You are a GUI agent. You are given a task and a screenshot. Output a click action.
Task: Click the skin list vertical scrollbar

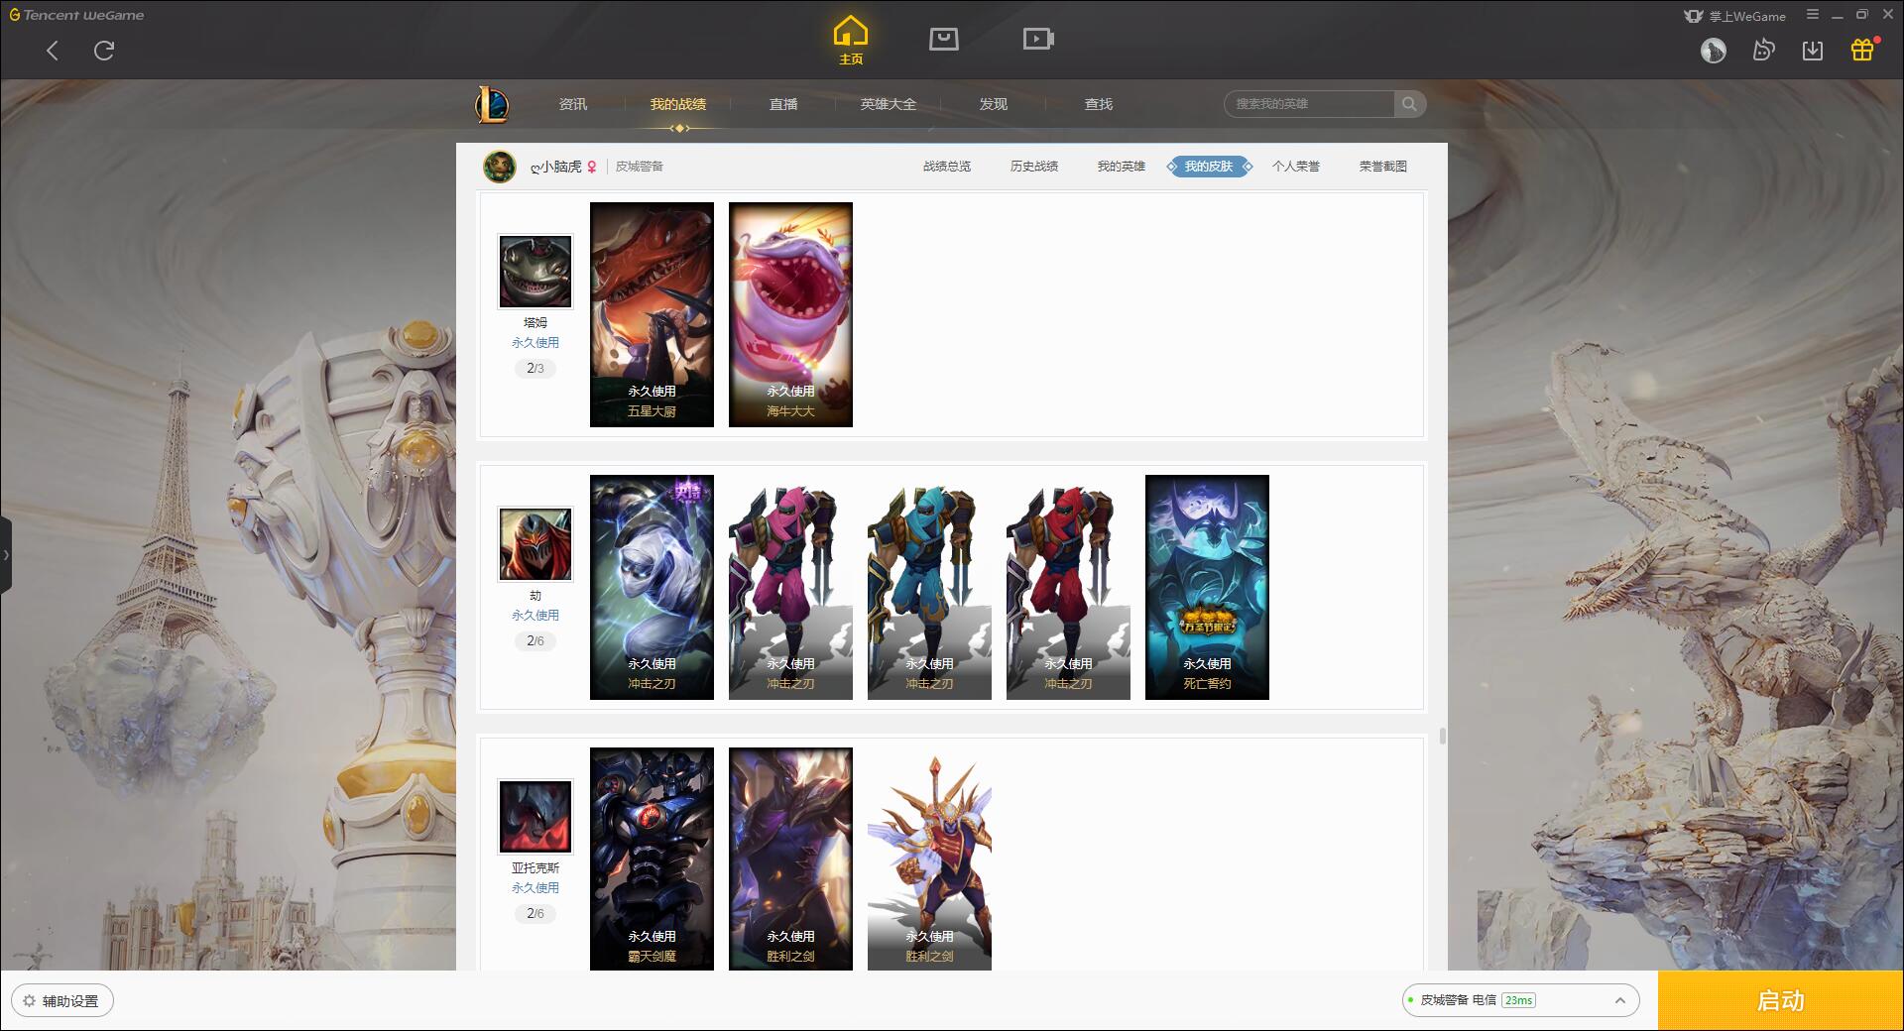pyautogui.click(x=1443, y=736)
